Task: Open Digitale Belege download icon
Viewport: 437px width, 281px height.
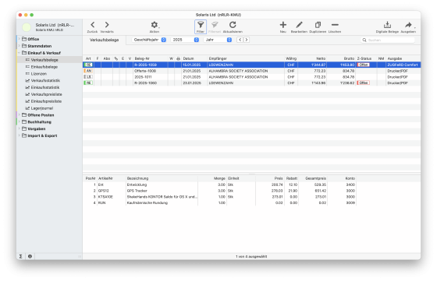Action: [387, 25]
